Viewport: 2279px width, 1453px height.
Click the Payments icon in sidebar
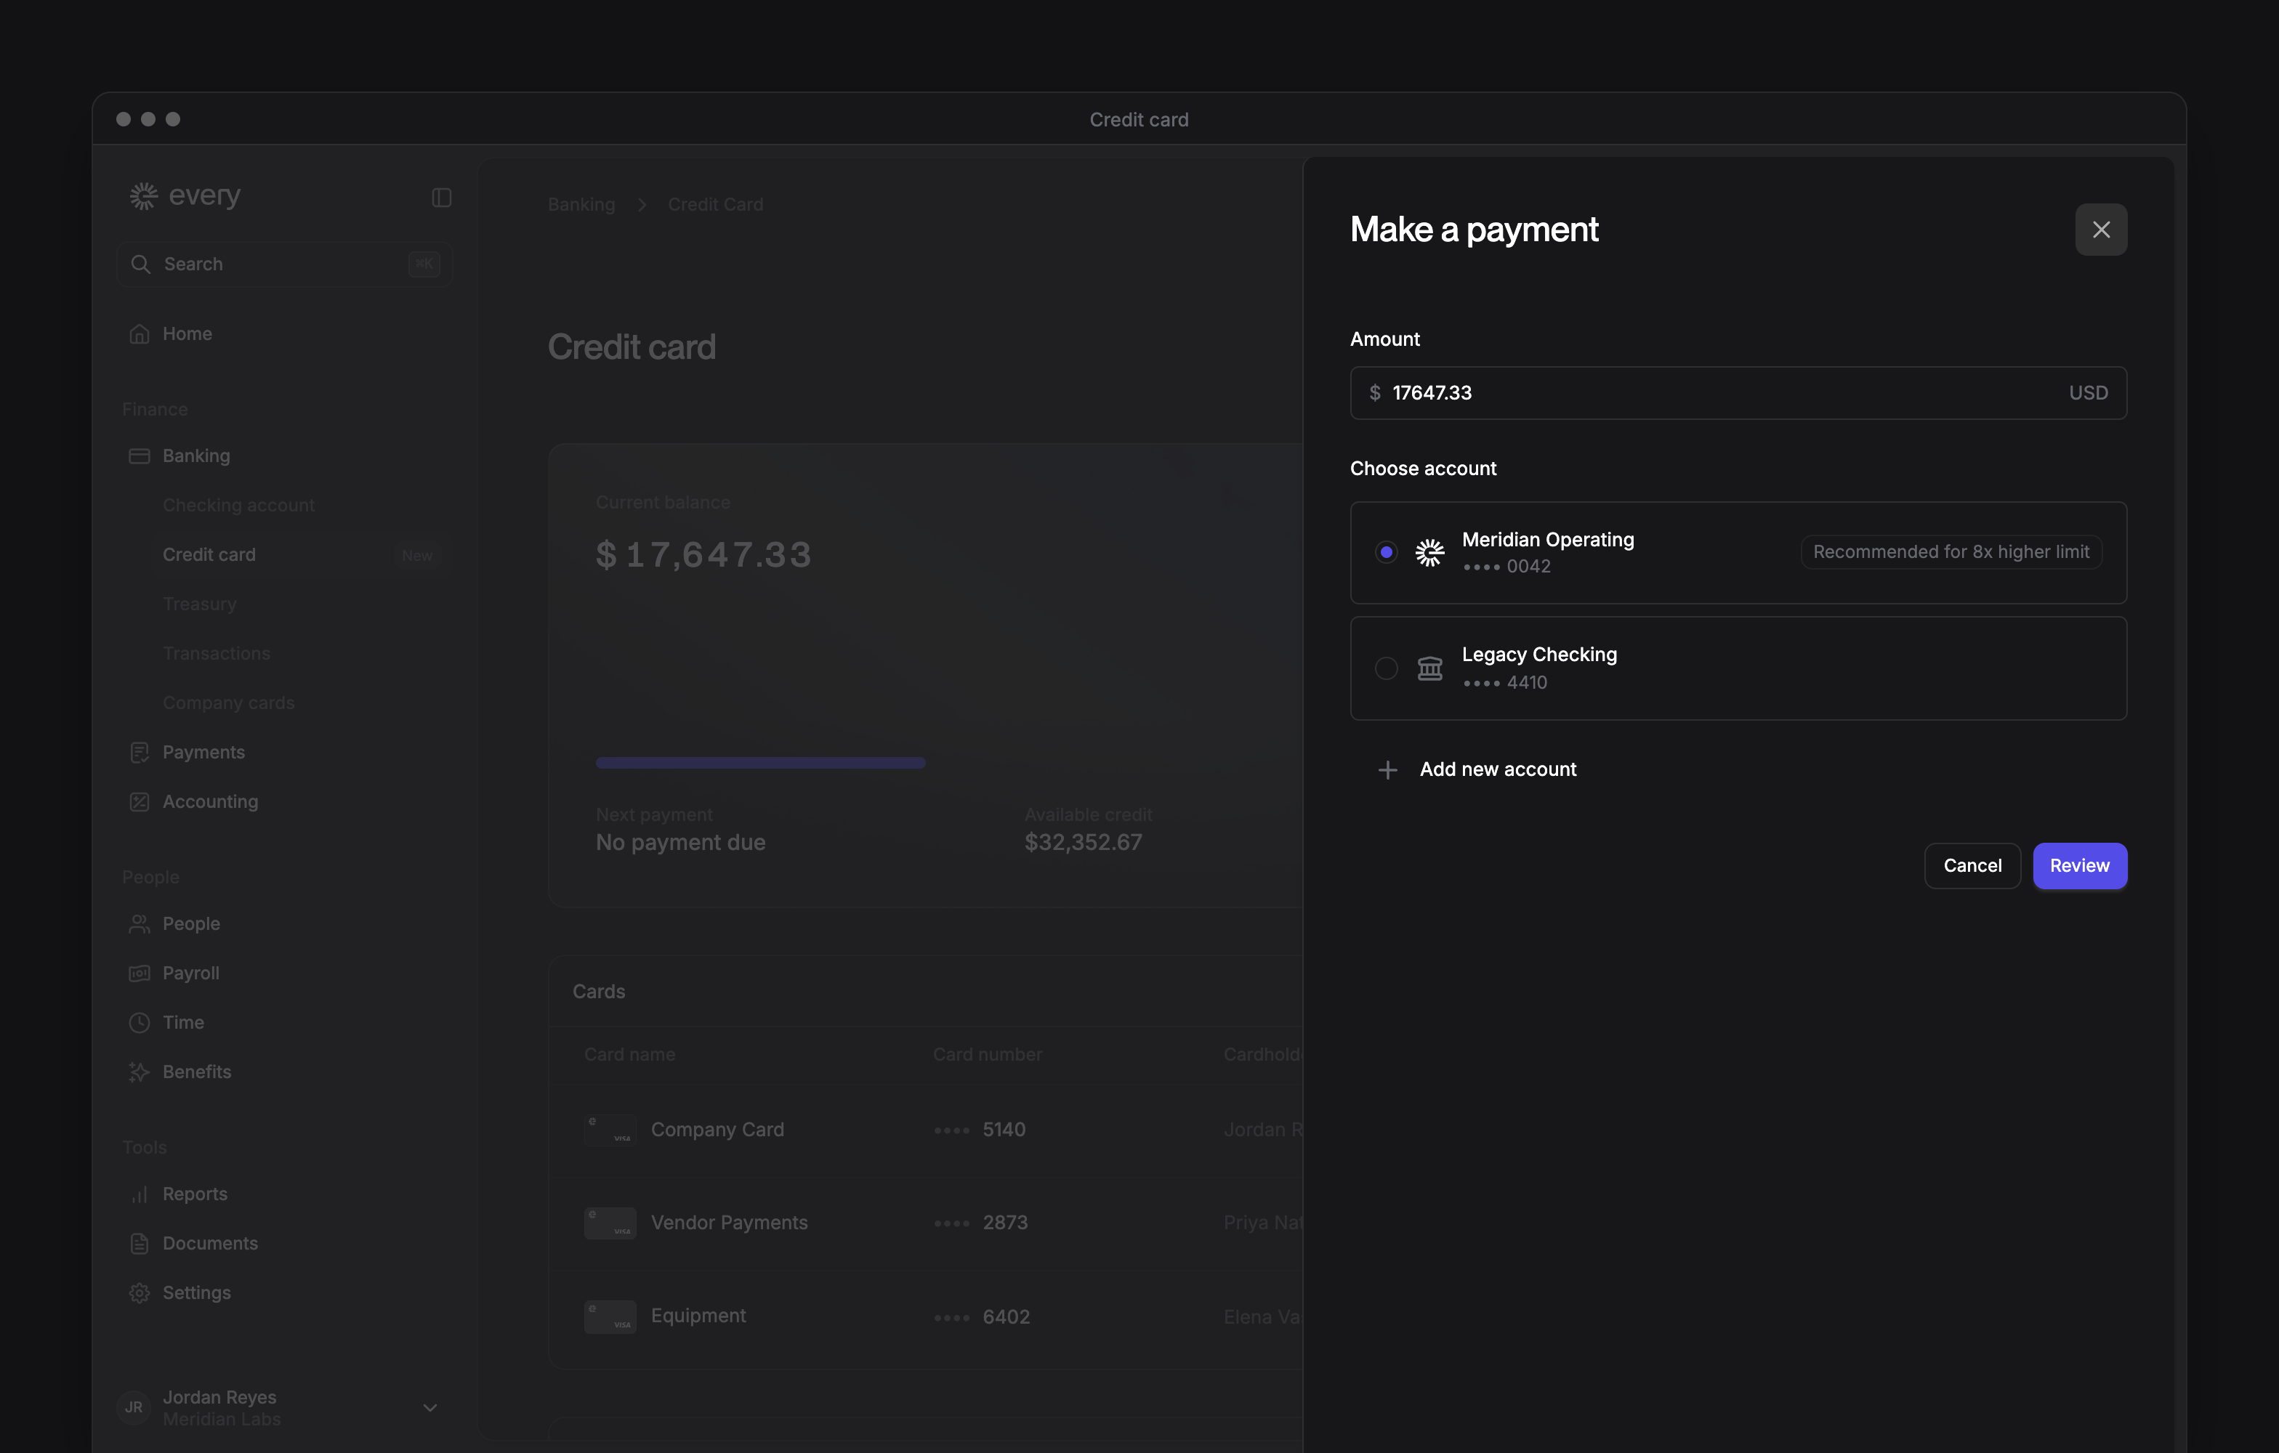pyautogui.click(x=139, y=752)
